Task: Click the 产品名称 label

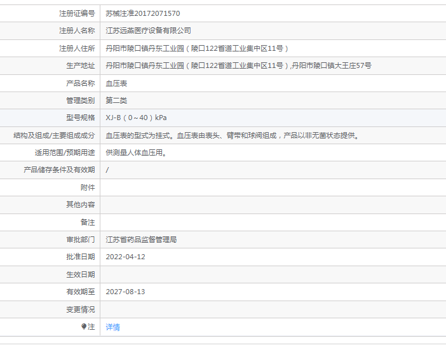Action: click(81, 83)
